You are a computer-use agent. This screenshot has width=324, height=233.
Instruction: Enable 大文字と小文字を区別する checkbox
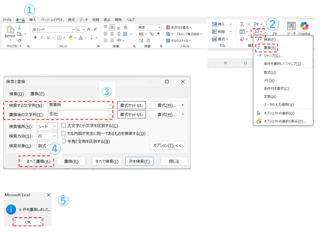(64, 125)
